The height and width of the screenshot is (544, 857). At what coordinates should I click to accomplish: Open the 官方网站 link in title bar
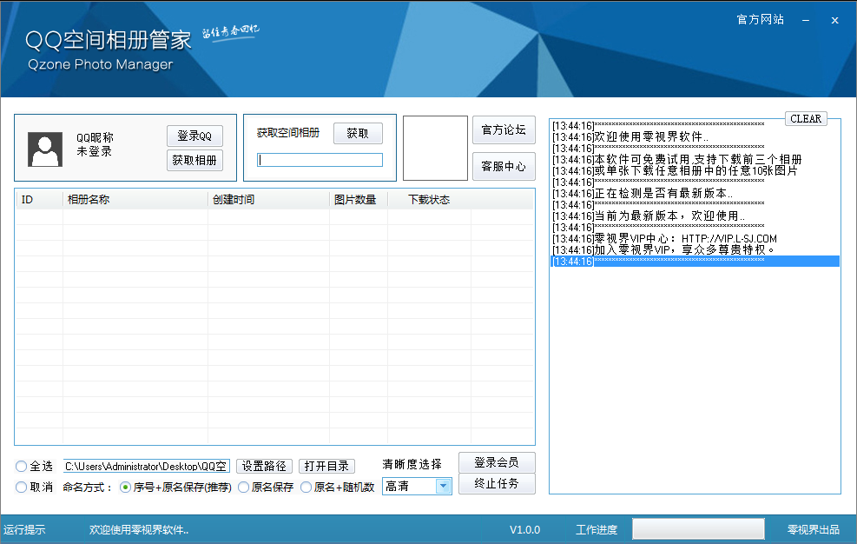click(x=760, y=20)
